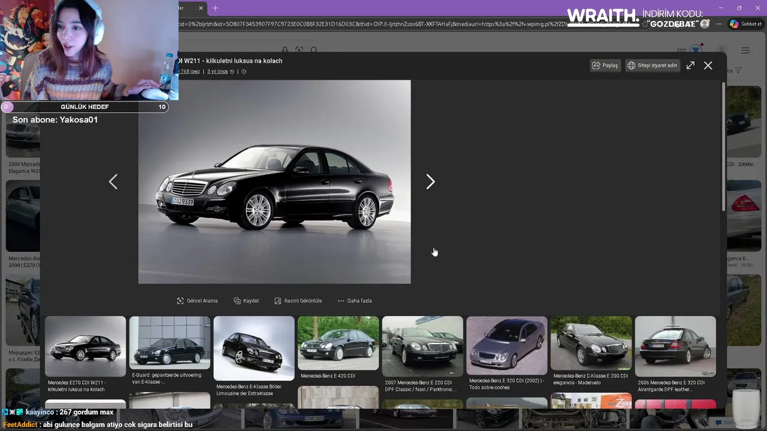Click the image title text ending 'kilkuletni luksus na kołach'
Viewport: 767px width, 431px height.
[x=230, y=61]
